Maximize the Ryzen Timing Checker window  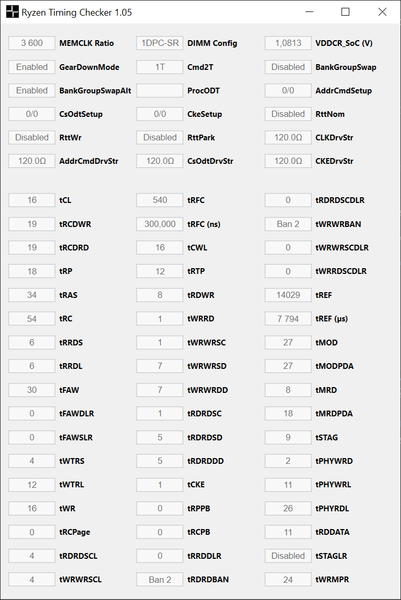pyautogui.click(x=345, y=12)
